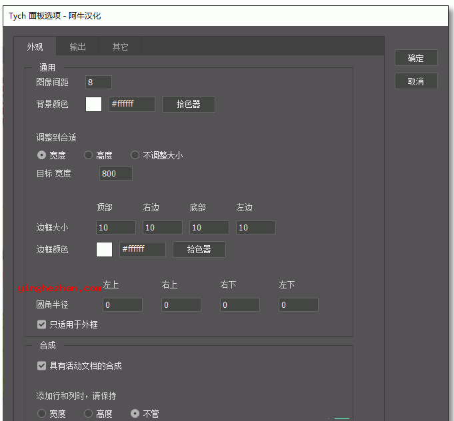This screenshot has width=454, height=421.
Task: Click the white 背景颜色 swatch
Action: click(94, 104)
